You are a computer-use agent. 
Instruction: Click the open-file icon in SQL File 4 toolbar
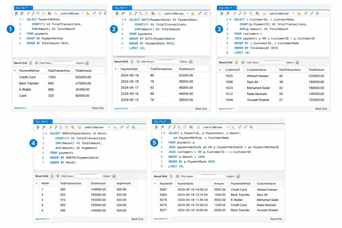tap(38, 127)
